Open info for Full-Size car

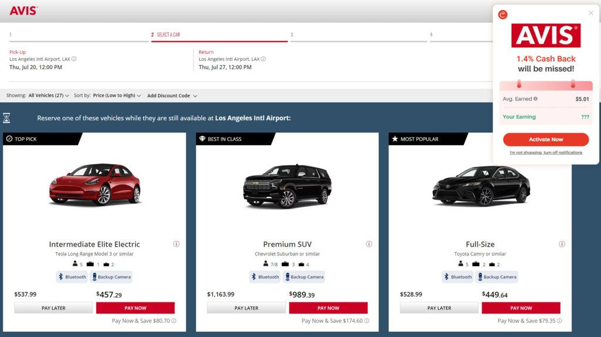click(x=562, y=244)
